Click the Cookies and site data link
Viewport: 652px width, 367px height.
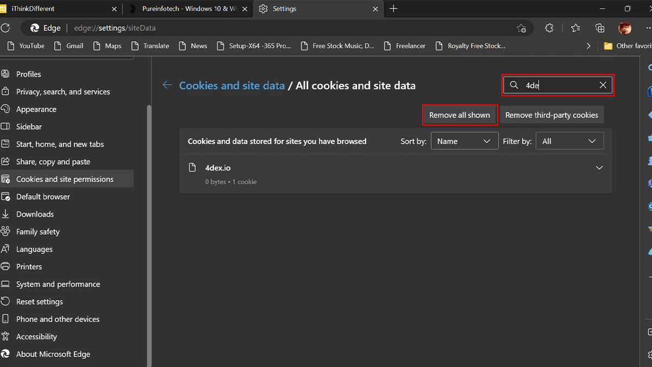[x=231, y=85]
